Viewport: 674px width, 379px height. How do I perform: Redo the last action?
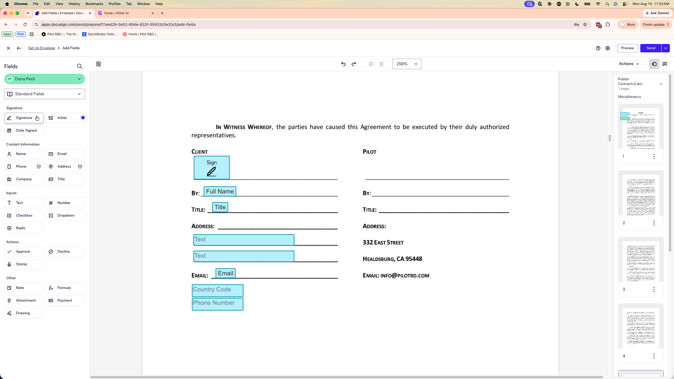point(354,64)
